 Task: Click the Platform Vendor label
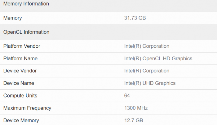(x=22, y=46)
